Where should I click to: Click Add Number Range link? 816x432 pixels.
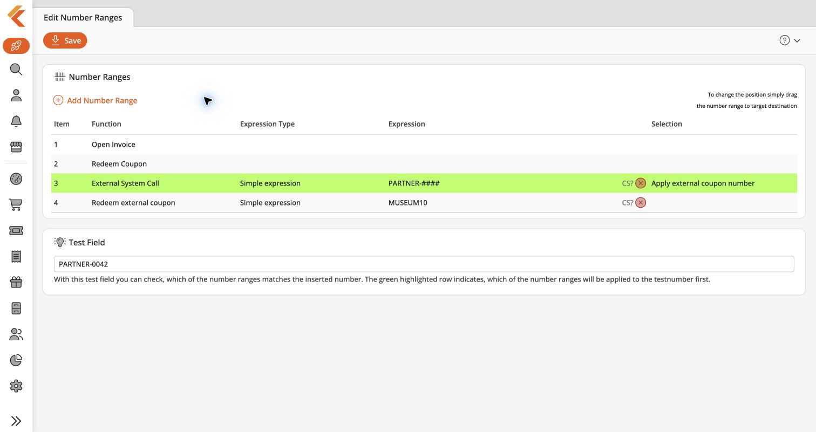tap(96, 100)
